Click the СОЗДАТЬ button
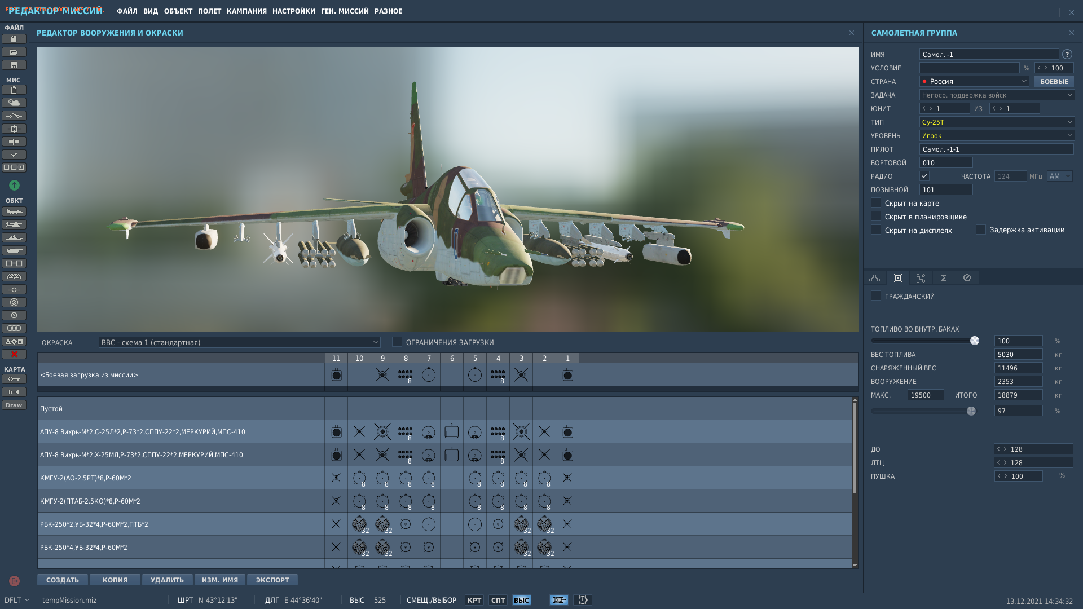 tap(63, 580)
